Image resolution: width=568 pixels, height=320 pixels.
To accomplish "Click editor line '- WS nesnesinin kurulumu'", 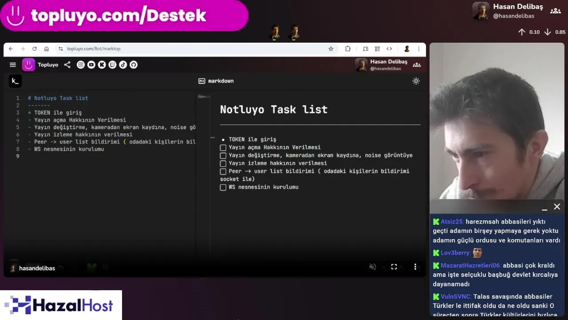I will tap(66, 149).
